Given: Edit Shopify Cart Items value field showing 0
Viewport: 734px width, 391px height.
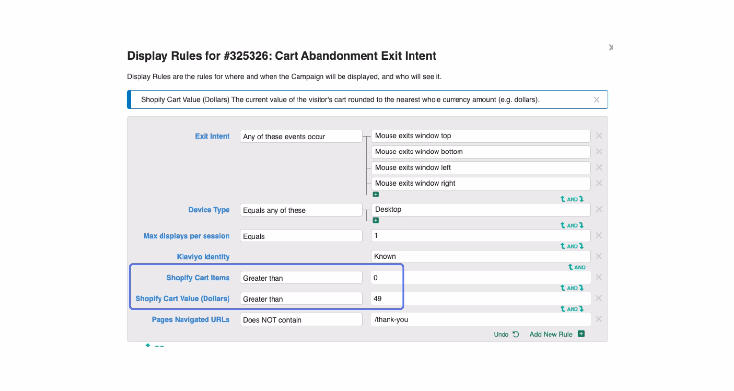Looking at the screenshot, I should (x=481, y=277).
